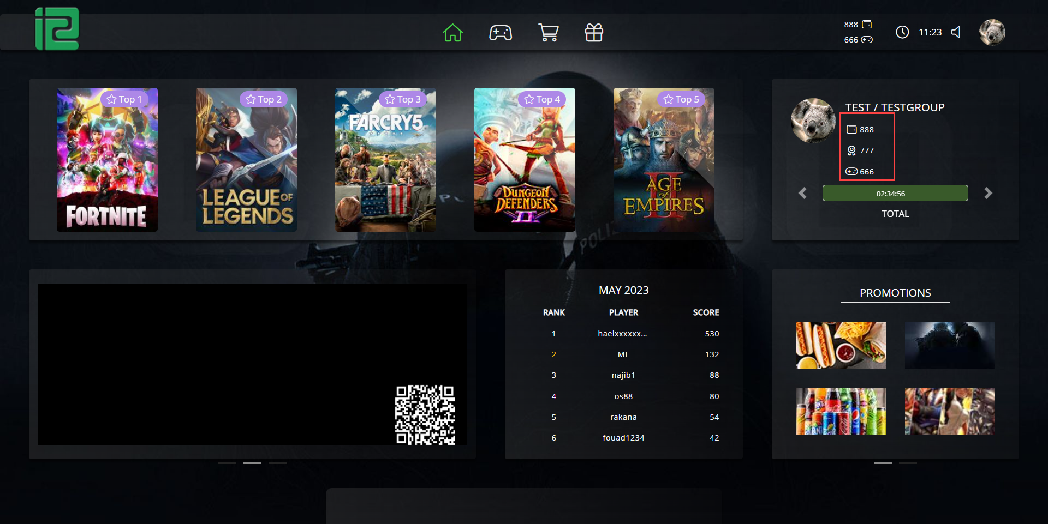Click the green app logo
Screen dimensions: 1048x524
click(x=57, y=29)
